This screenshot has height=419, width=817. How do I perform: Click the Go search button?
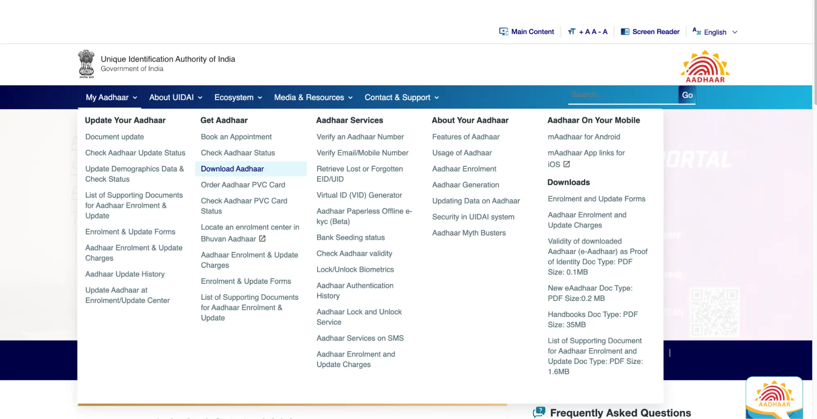687,95
